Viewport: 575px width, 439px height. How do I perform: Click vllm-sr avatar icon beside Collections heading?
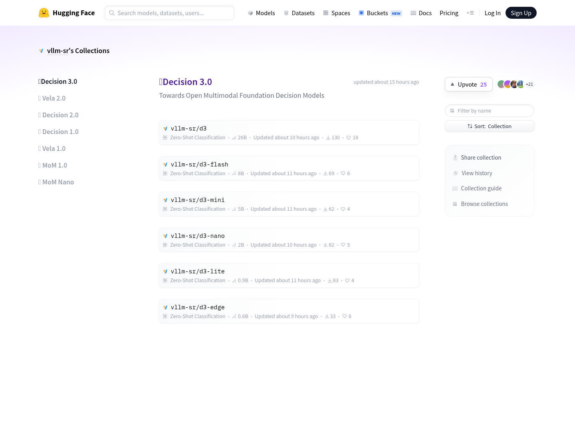[41, 51]
